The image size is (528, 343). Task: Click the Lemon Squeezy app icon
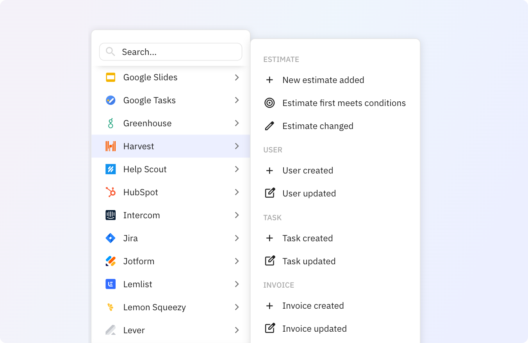(x=111, y=307)
